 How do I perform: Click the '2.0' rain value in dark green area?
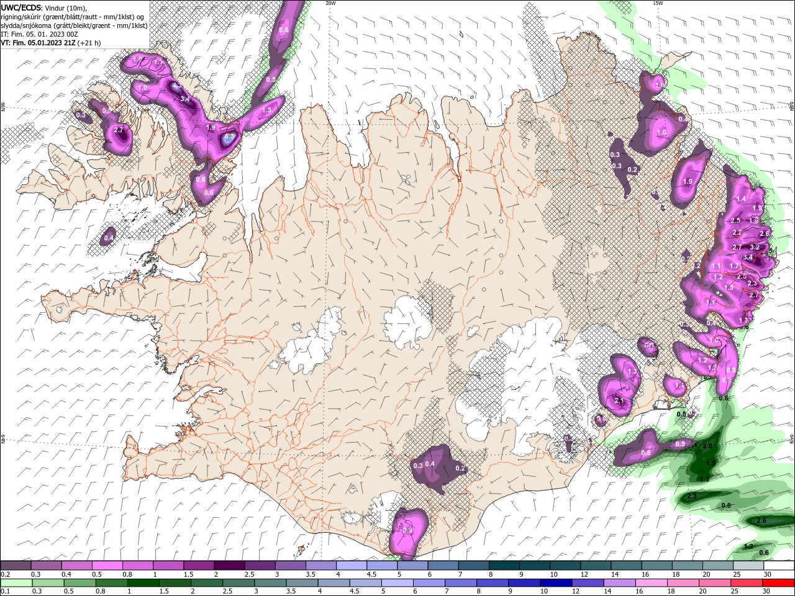click(x=707, y=446)
